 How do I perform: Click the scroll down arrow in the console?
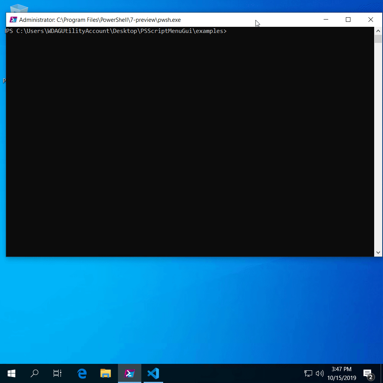pos(378,252)
